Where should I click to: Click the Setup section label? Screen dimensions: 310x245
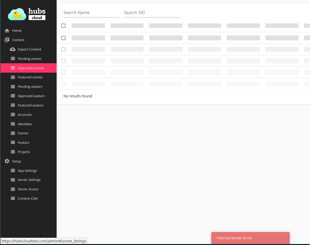(16, 161)
